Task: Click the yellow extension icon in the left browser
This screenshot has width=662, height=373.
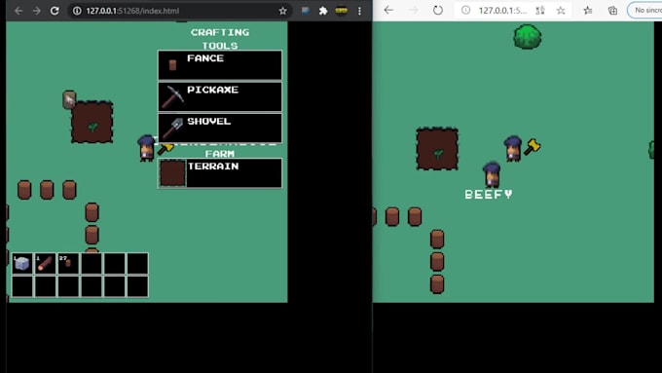Action: (x=341, y=11)
